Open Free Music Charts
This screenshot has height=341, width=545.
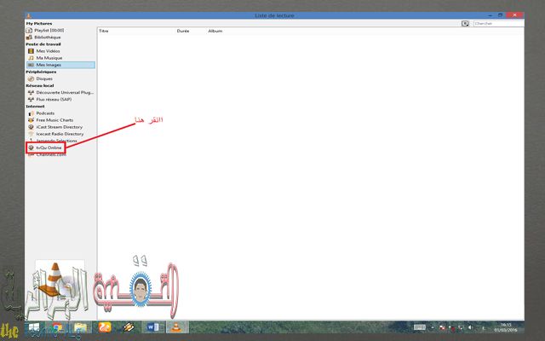coord(54,119)
